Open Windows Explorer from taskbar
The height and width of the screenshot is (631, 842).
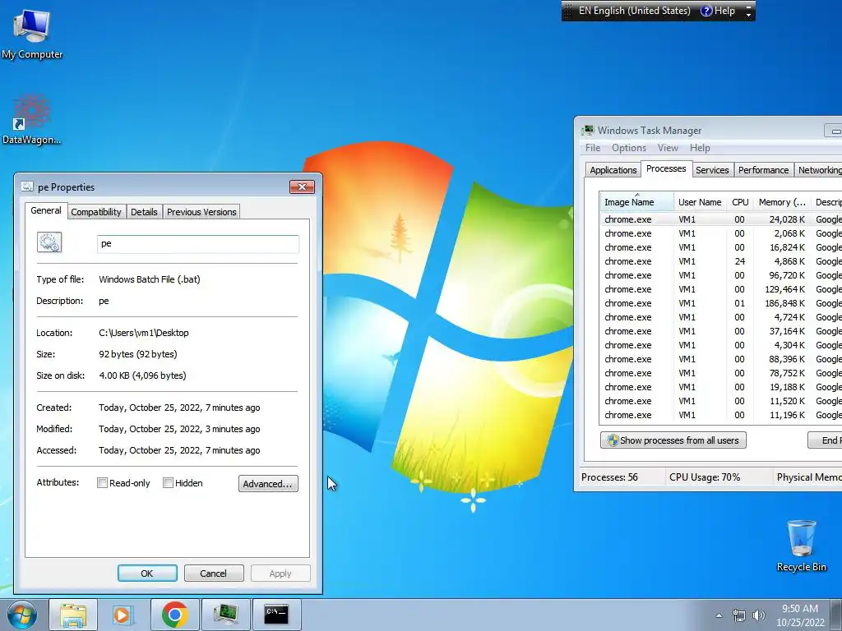pos(73,615)
